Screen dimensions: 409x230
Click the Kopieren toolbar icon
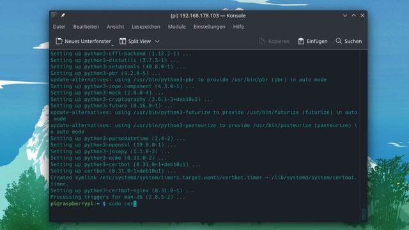click(x=262, y=41)
